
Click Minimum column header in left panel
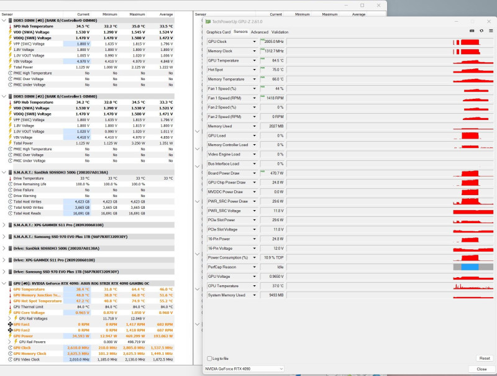[x=110, y=14]
